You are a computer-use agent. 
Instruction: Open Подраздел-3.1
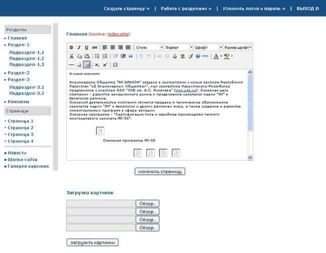point(27,87)
